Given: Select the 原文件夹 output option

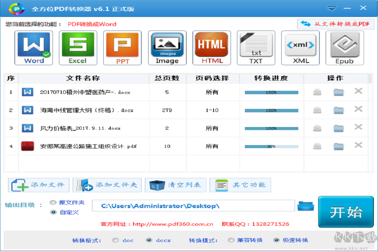Looking at the screenshot, I should (x=53, y=202).
